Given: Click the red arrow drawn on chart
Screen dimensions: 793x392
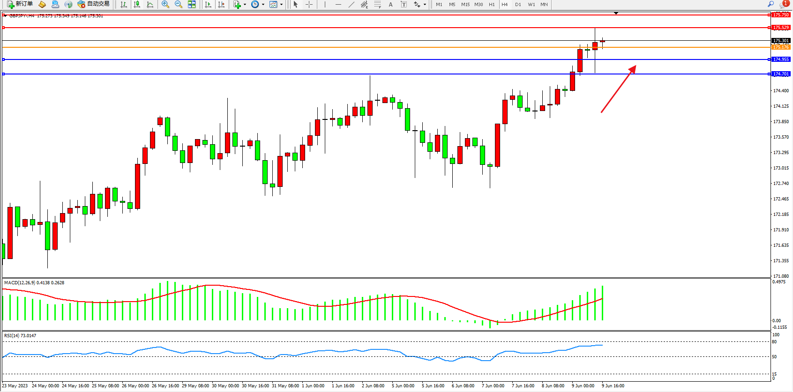Looking at the screenshot, I should click(618, 89).
